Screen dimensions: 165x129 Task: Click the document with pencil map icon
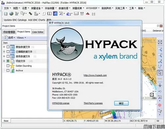[160, 111]
